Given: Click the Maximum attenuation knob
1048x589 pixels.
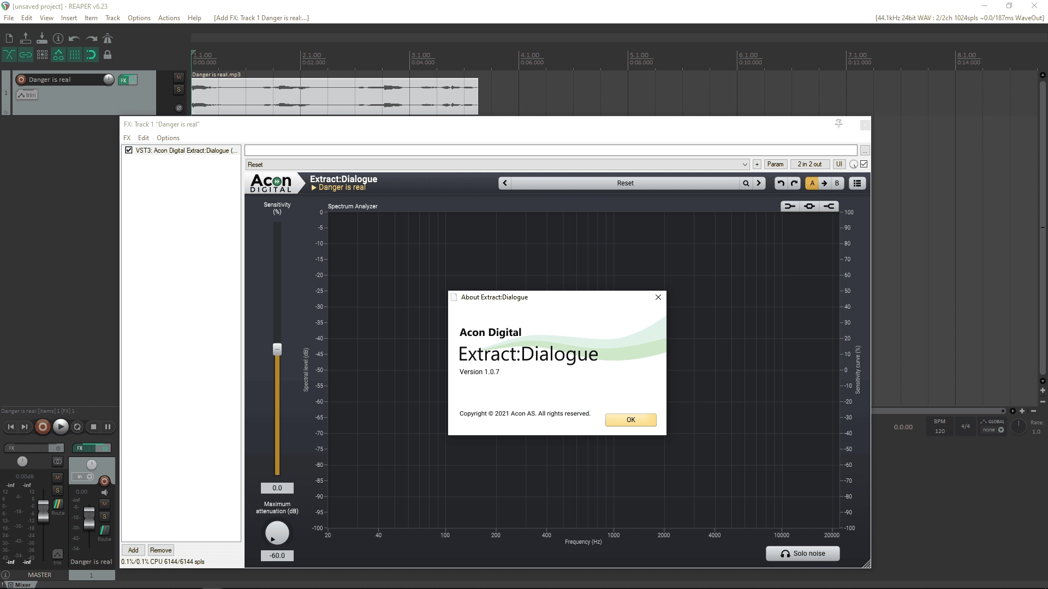Looking at the screenshot, I should [277, 533].
